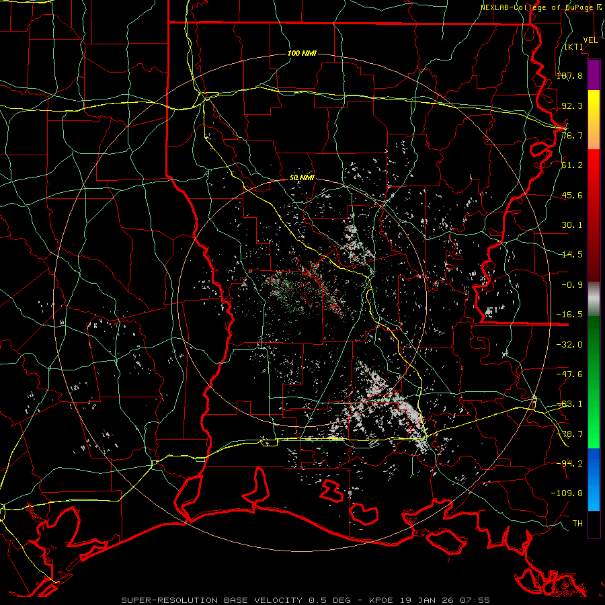
Task: Click the 76.7 velocity scale value
Action: (x=572, y=135)
